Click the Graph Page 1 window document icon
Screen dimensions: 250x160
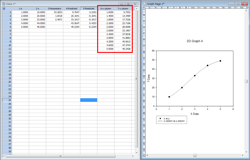click(145, 4)
